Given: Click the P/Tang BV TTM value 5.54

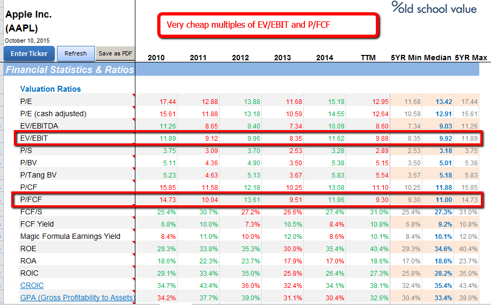Looking at the screenshot, I should tap(382, 175).
